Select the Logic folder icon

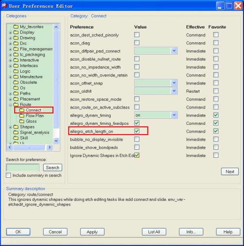(16, 71)
